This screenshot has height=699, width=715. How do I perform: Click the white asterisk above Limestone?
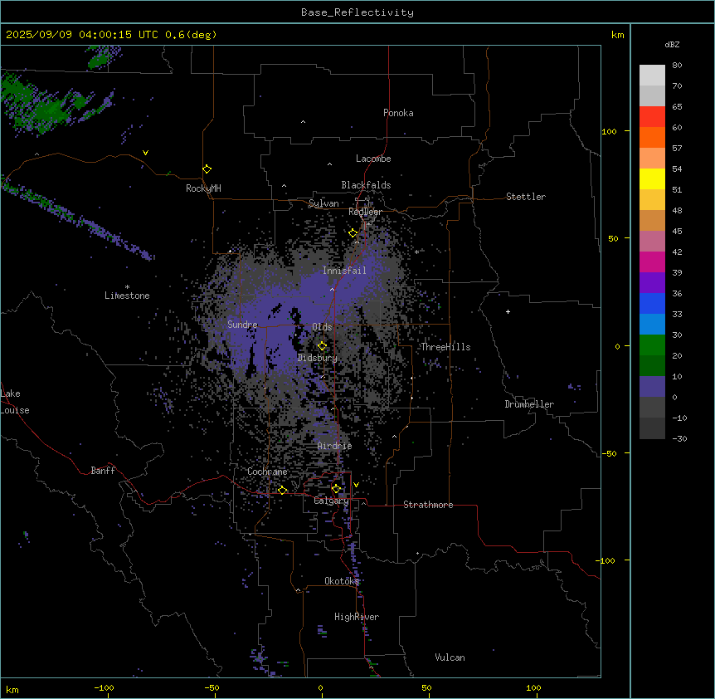tap(127, 287)
